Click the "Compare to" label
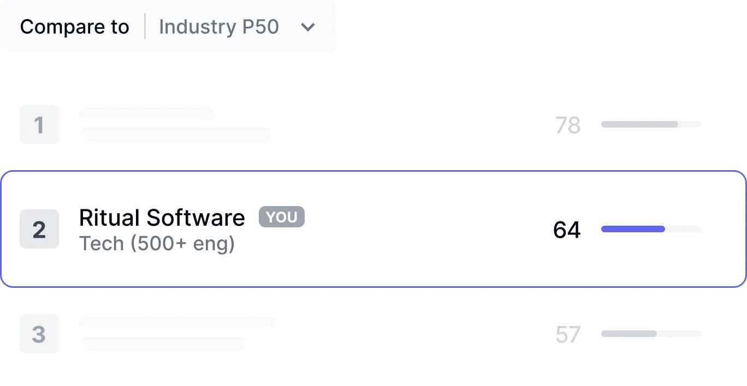The width and height of the screenshot is (747, 386). 74,27
